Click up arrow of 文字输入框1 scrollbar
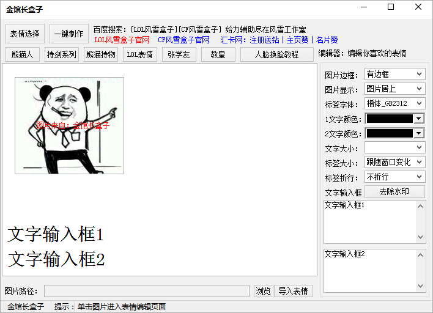Image resolution: width=433 pixels, height=313 pixels. (x=421, y=206)
